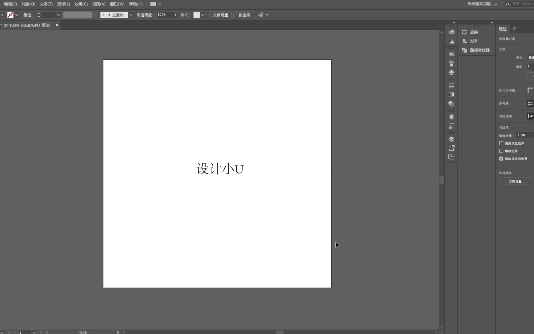The height and width of the screenshot is (334, 534).
Task: Check the 缩放边角 option
Action: (x=501, y=151)
